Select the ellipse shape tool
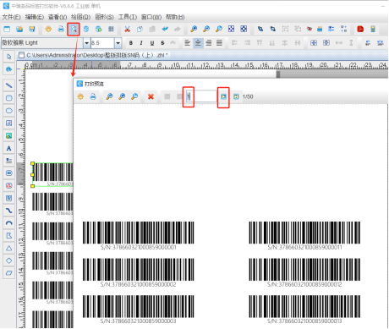Screen dimensions: 389x329 [8, 111]
